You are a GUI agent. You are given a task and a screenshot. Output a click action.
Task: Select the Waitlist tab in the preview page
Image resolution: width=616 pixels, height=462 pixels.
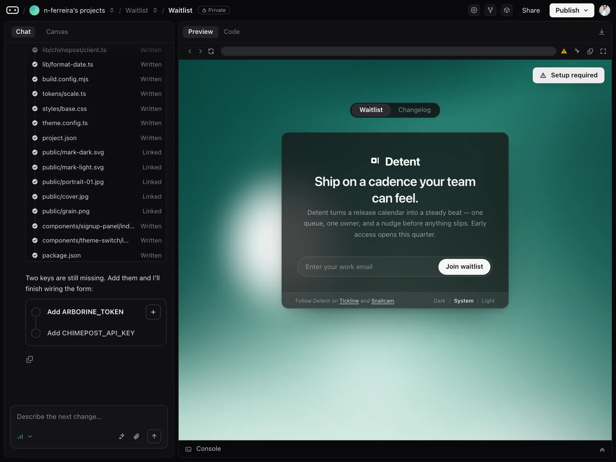[371, 110]
